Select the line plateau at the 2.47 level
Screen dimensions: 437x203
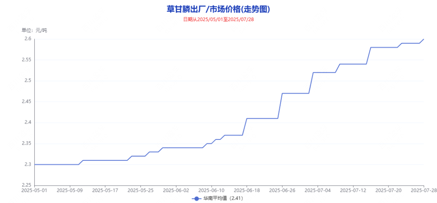(x=295, y=93)
